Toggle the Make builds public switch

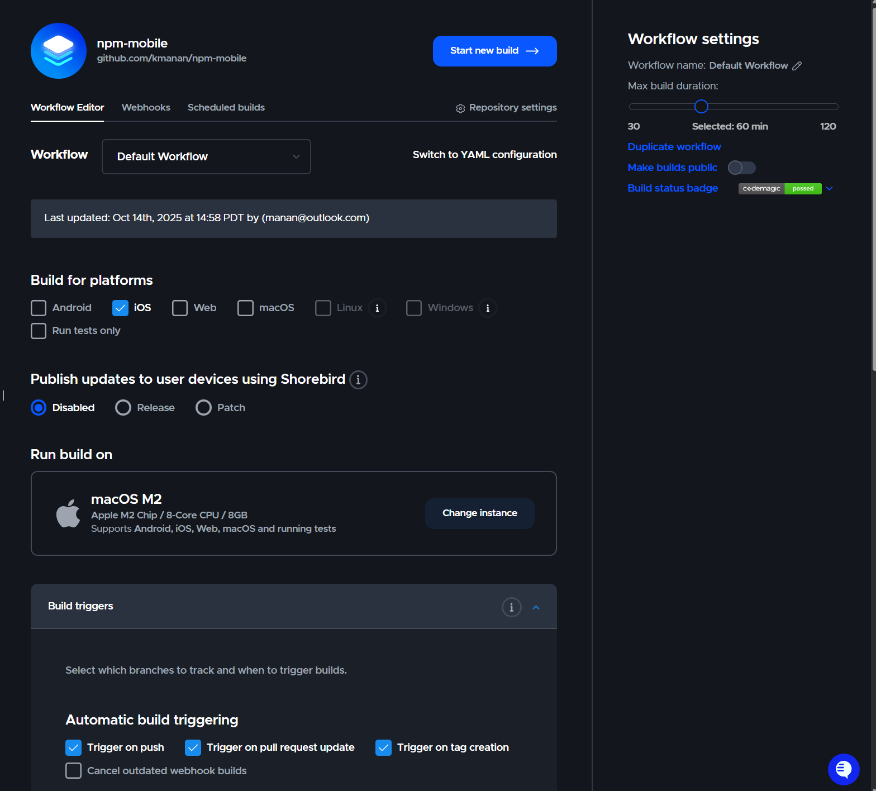coord(741,168)
